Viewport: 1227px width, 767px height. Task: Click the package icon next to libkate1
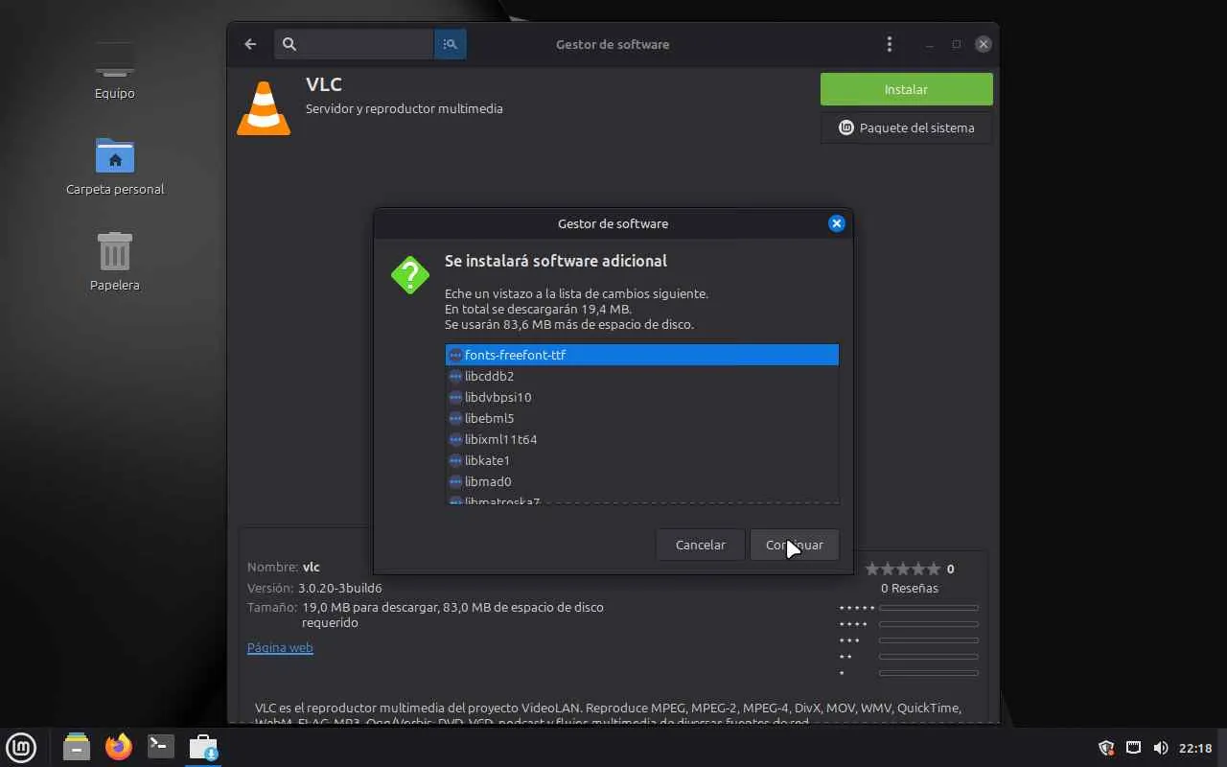pyautogui.click(x=455, y=460)
